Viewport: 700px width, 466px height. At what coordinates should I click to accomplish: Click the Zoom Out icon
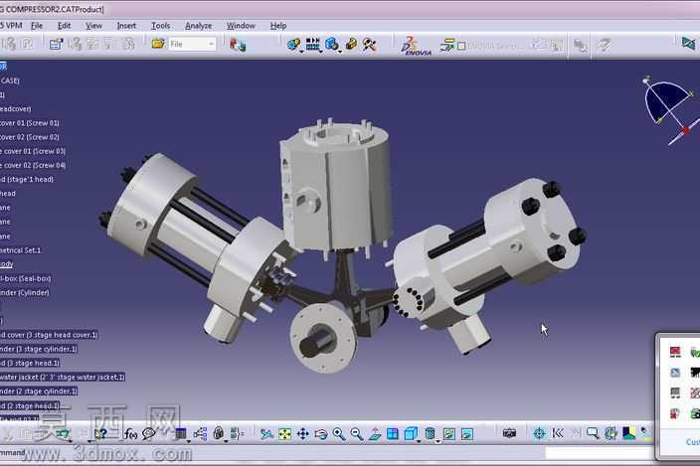(x=357, y=433)
